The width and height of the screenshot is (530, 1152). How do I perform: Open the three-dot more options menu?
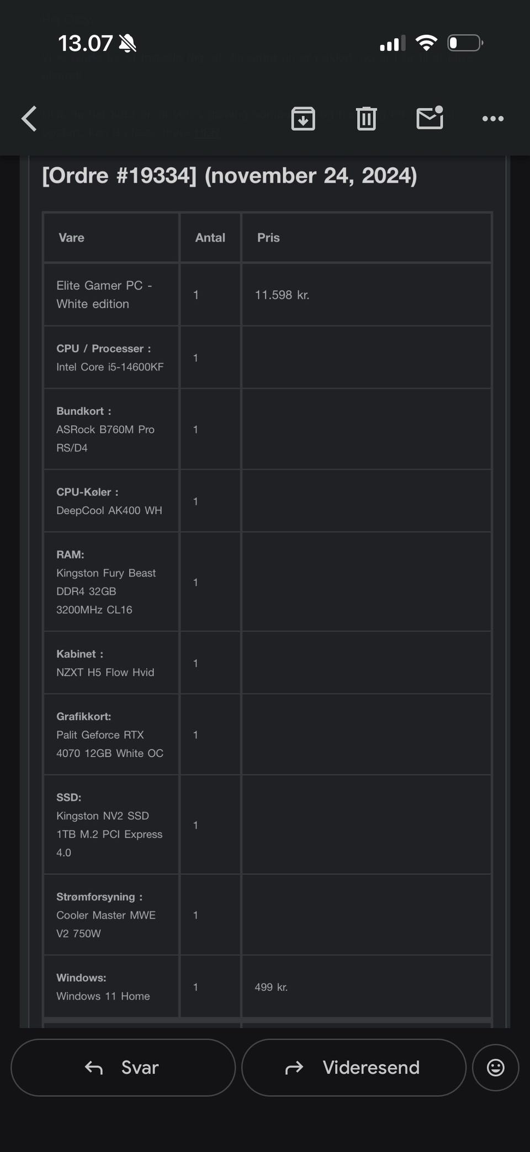tap(492, 119)
